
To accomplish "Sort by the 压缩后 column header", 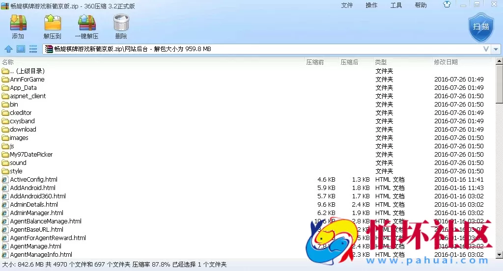I will pos(349,62).
